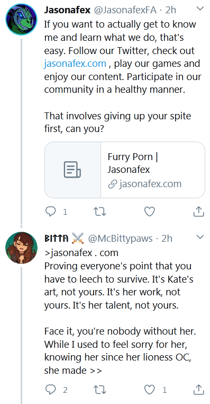Click the jasonafex.com link in tweet text

click(x=75, y=64)
